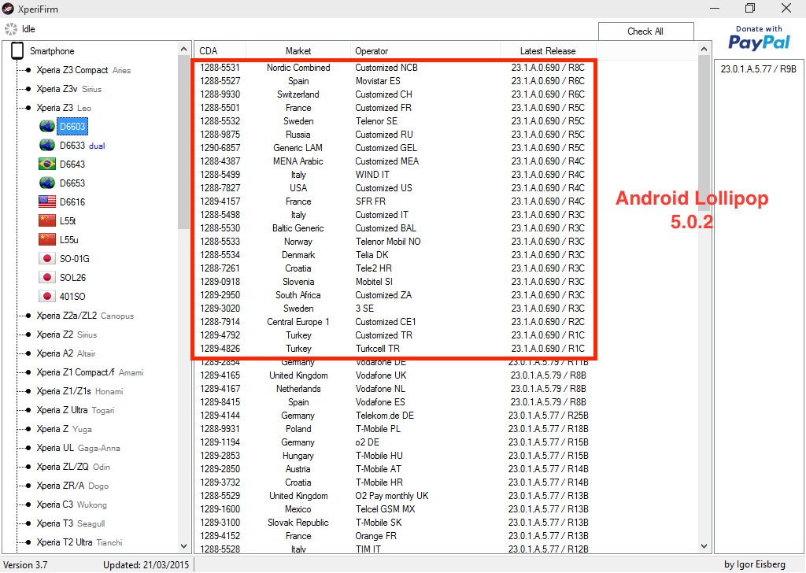Expand the Xperia Z1 Compact/f Amami node
Viewport: 806px width, 573px height.
(28, 372)
